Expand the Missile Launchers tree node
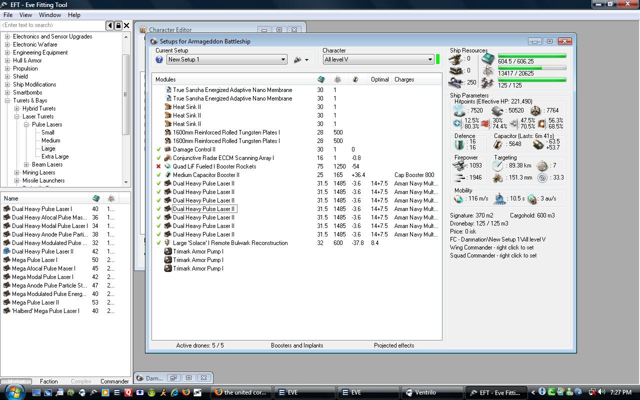 tap(17, 180)
